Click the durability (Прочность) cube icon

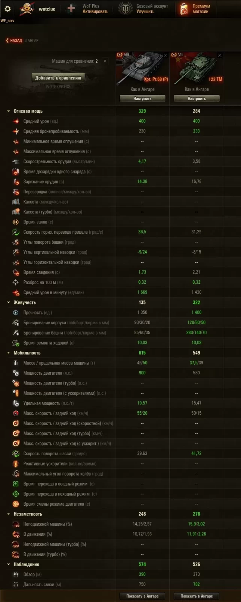click(x=16, y=313)
